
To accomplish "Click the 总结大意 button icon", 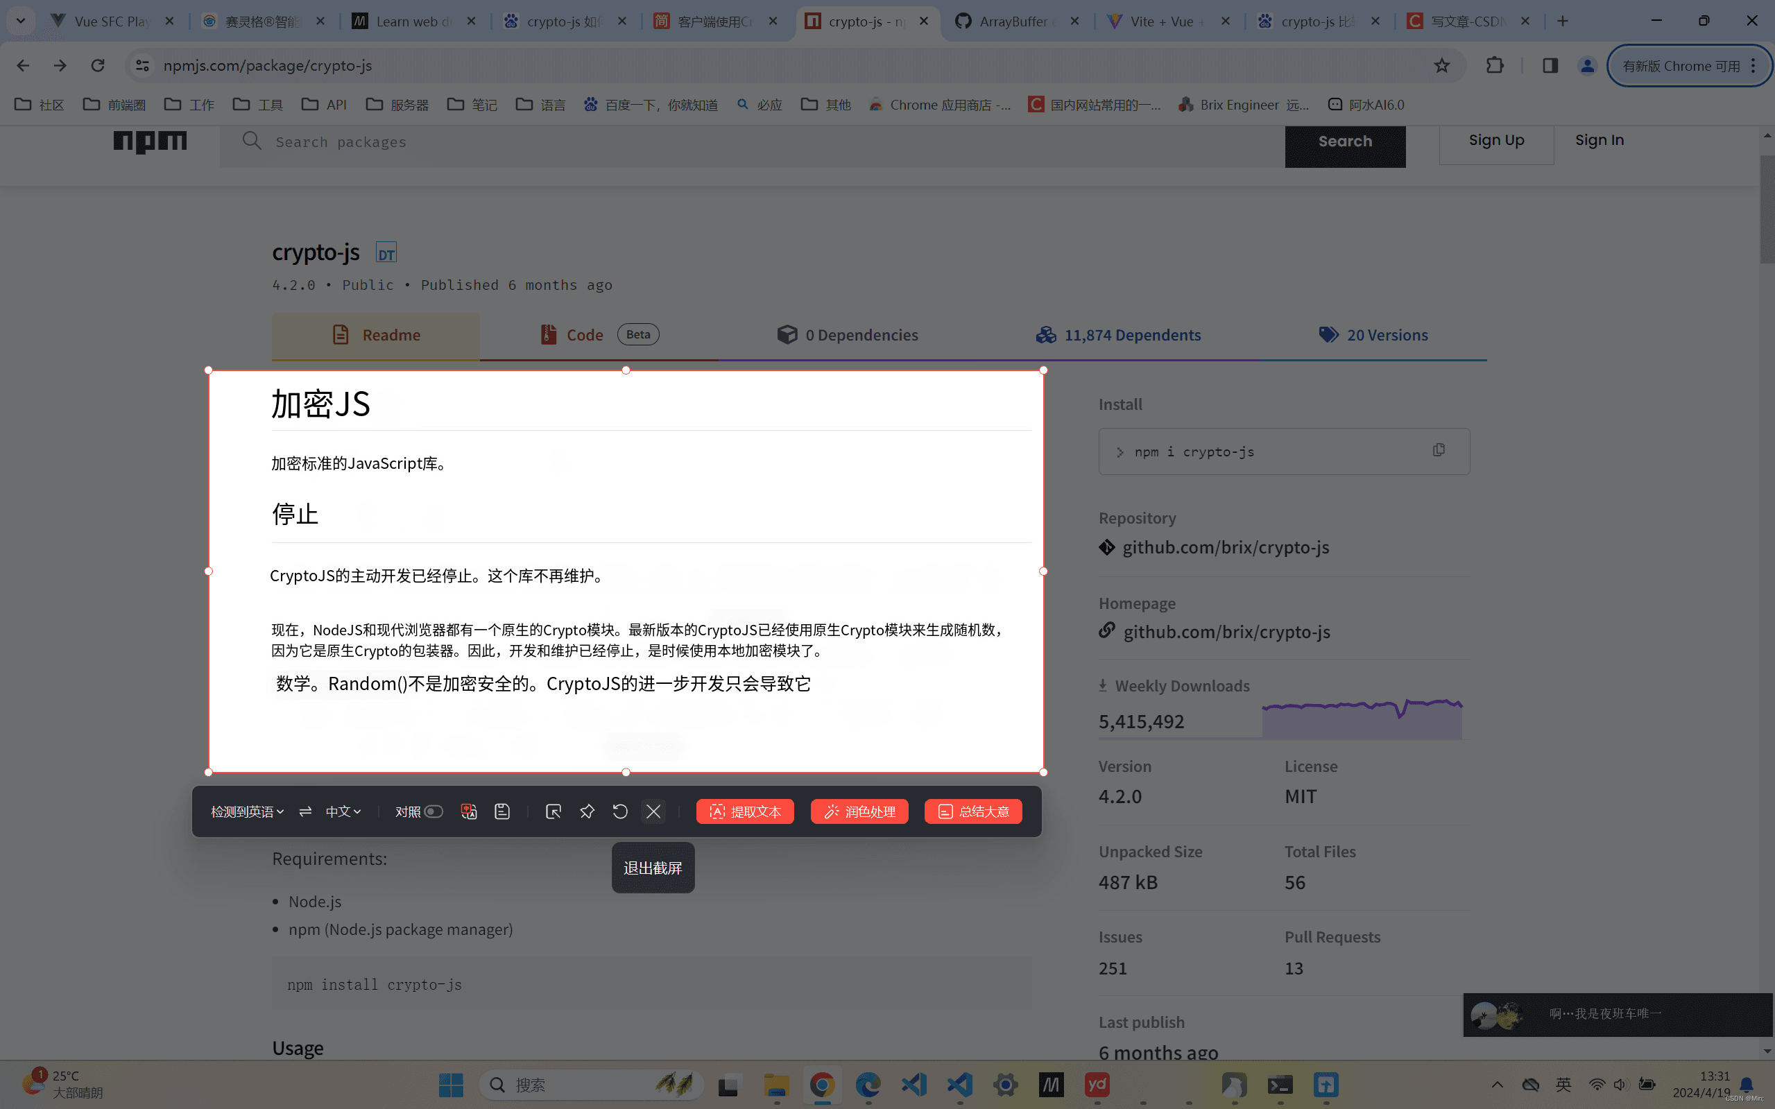I will 943,811.
